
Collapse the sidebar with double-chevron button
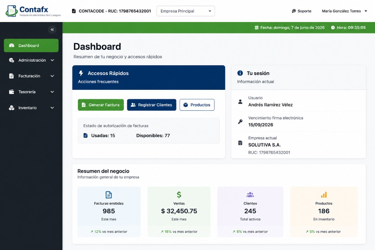(x=52, y=29)
